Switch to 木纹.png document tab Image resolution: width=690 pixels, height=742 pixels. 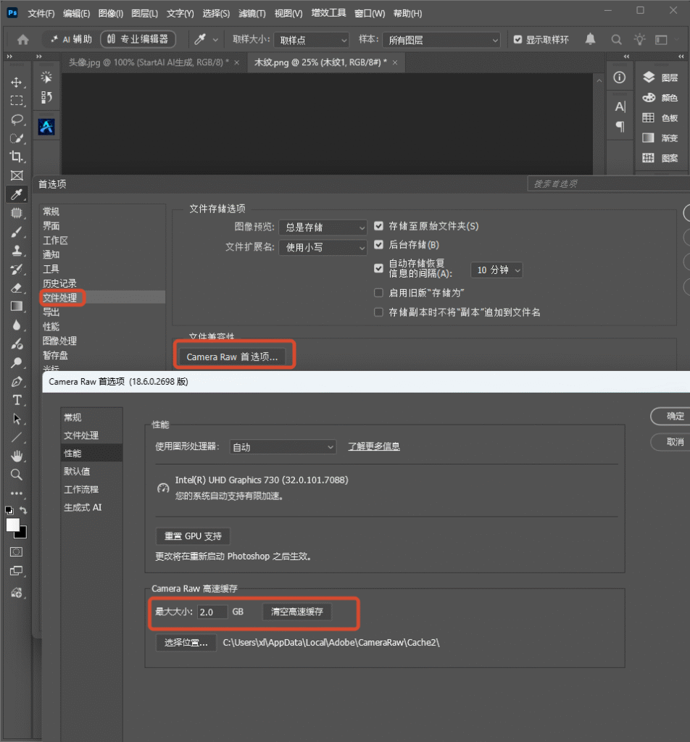pos(320,62)
